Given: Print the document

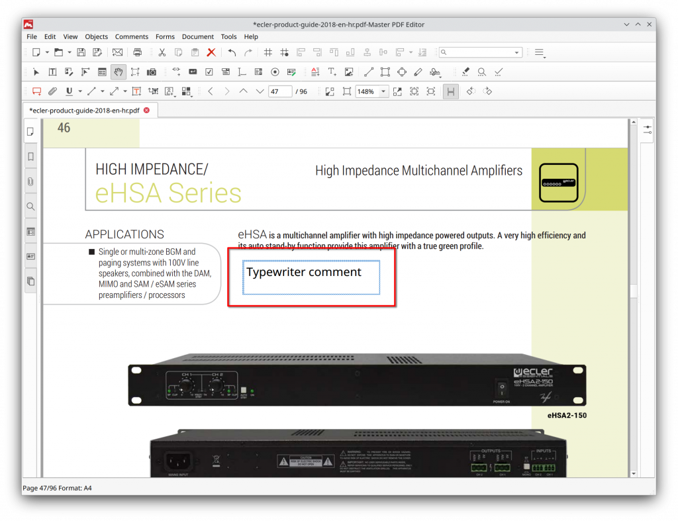Looking at the screenshot, I should (137, 52).
